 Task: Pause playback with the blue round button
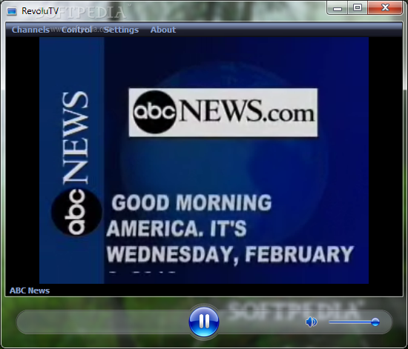coord(204,322)
